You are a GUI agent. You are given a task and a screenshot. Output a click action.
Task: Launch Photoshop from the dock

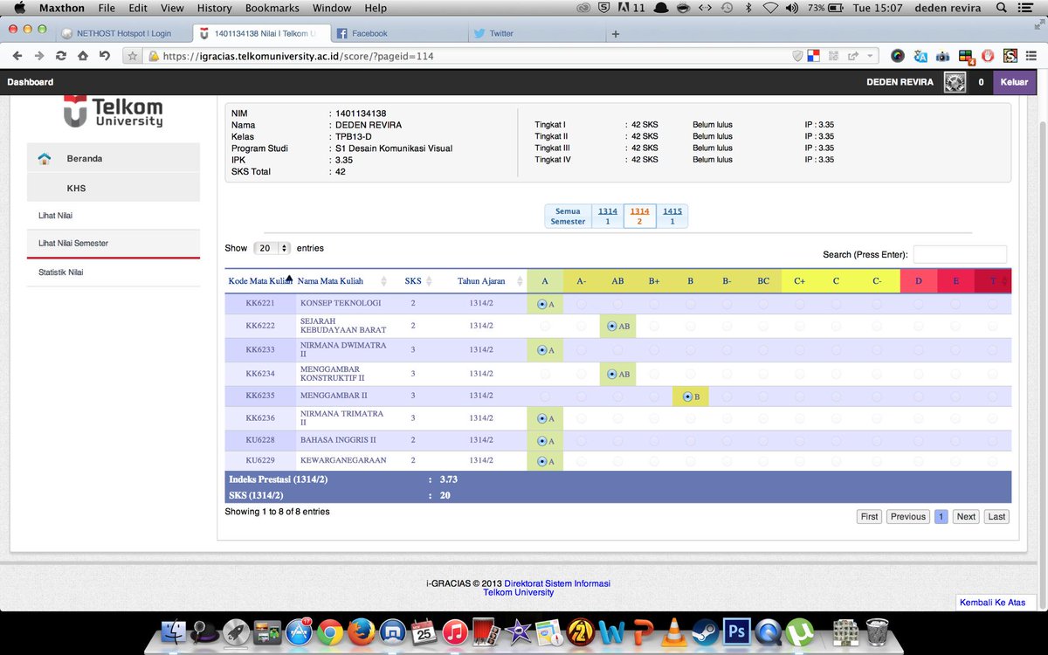point(735,631)
